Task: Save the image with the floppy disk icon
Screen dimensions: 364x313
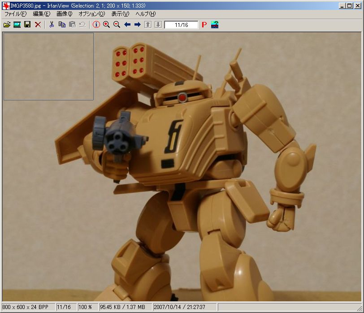Action: [27, 25]
